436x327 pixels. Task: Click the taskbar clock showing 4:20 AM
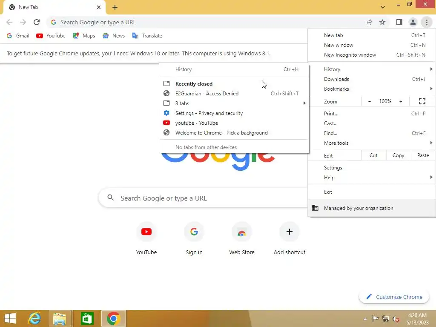(418, 319)
